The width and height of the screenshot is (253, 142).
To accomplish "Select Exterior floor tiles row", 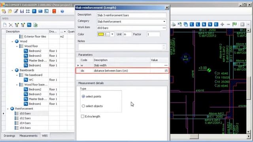I will pyautogui.click(x=35, y=37).
